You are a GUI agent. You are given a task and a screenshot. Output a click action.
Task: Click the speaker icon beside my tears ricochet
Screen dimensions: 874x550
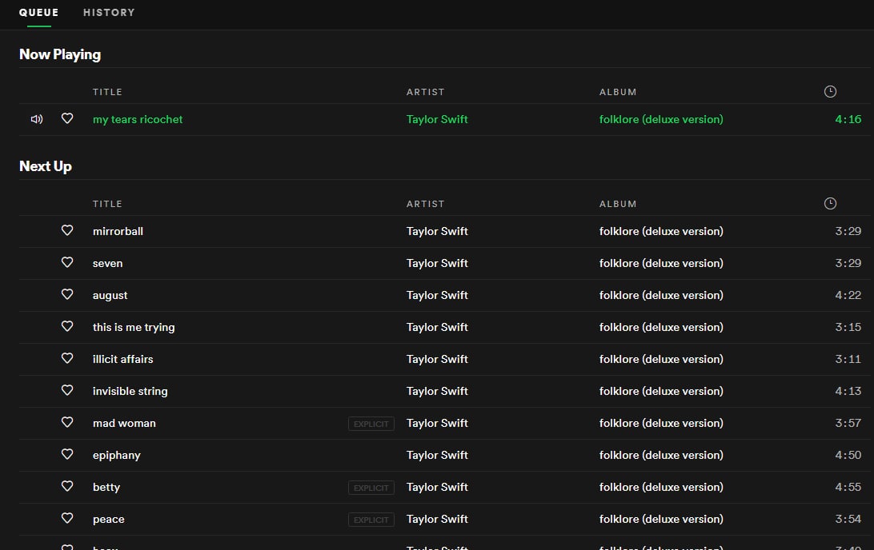tap(37, 119)
